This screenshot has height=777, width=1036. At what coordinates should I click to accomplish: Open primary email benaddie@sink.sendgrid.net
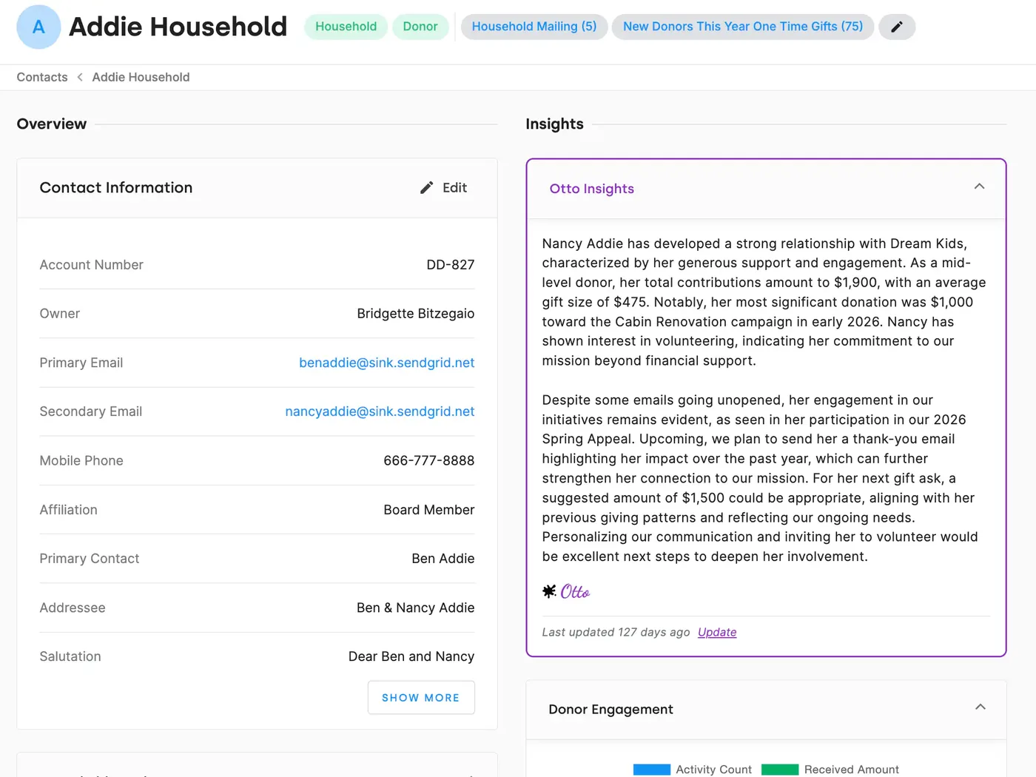[x=387, y=363]
